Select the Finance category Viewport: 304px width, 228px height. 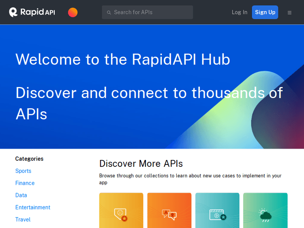25,183
